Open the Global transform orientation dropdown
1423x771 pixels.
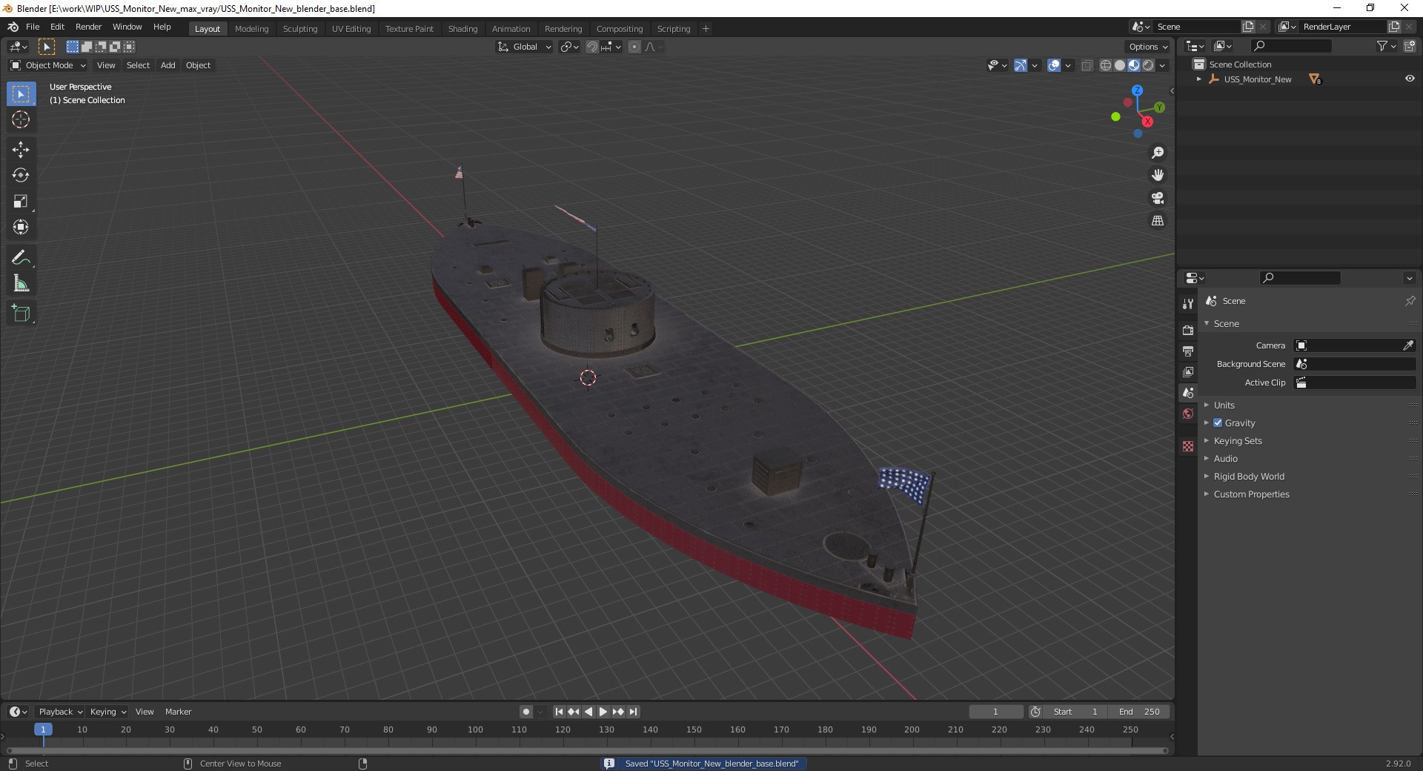coord(525,47)
